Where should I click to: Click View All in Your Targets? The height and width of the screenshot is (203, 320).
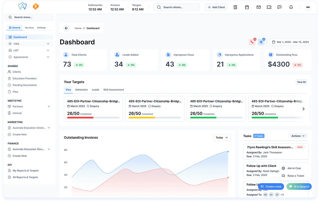tap(301, 82)
